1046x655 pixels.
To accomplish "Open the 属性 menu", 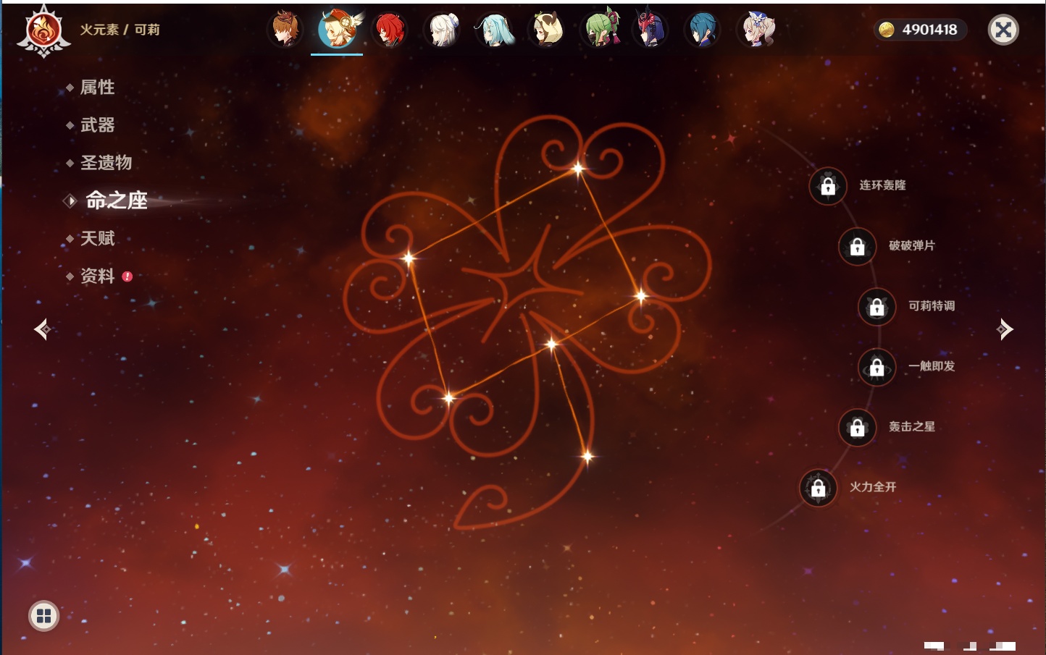I will pos(97,88).
